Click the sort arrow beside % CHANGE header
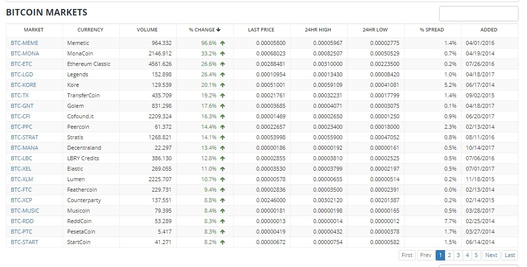Viewport: 527px width, 267px height. pos(218,29)
